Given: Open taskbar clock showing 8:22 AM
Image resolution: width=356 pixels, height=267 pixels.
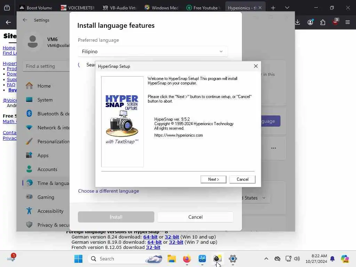Looking at the screenshot, I should (316, 259).
